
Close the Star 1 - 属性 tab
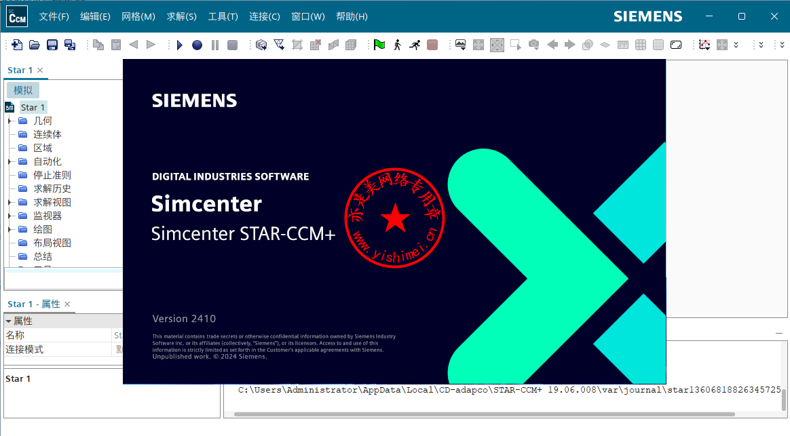(x=67, y=304)
